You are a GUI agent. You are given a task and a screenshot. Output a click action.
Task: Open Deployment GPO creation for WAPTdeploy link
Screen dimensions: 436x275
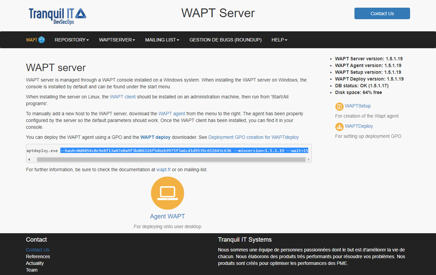(253, 137)
